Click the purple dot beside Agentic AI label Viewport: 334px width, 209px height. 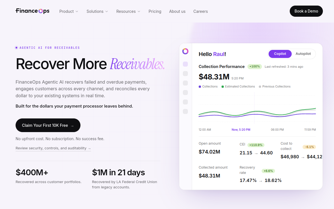pyautogui.click(x=16, y=48)
